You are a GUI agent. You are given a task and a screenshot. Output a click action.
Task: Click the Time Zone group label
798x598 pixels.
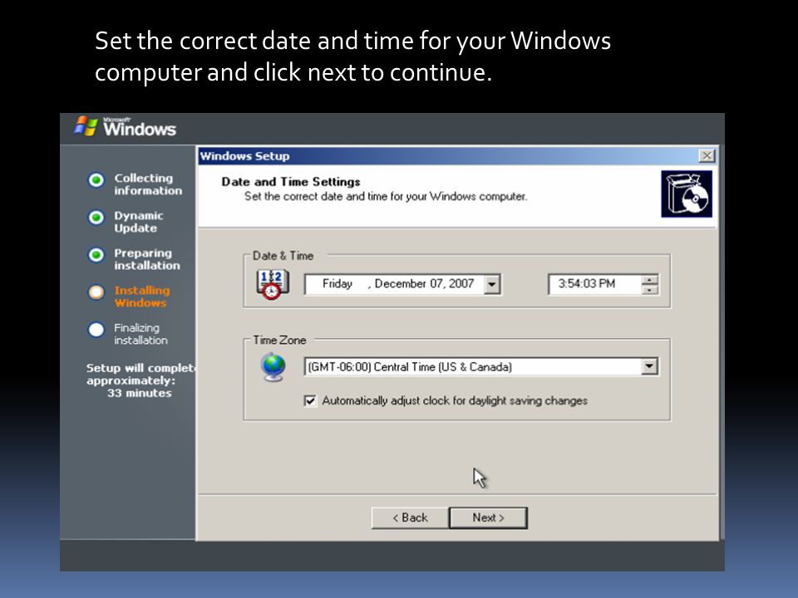click(279, 341)
